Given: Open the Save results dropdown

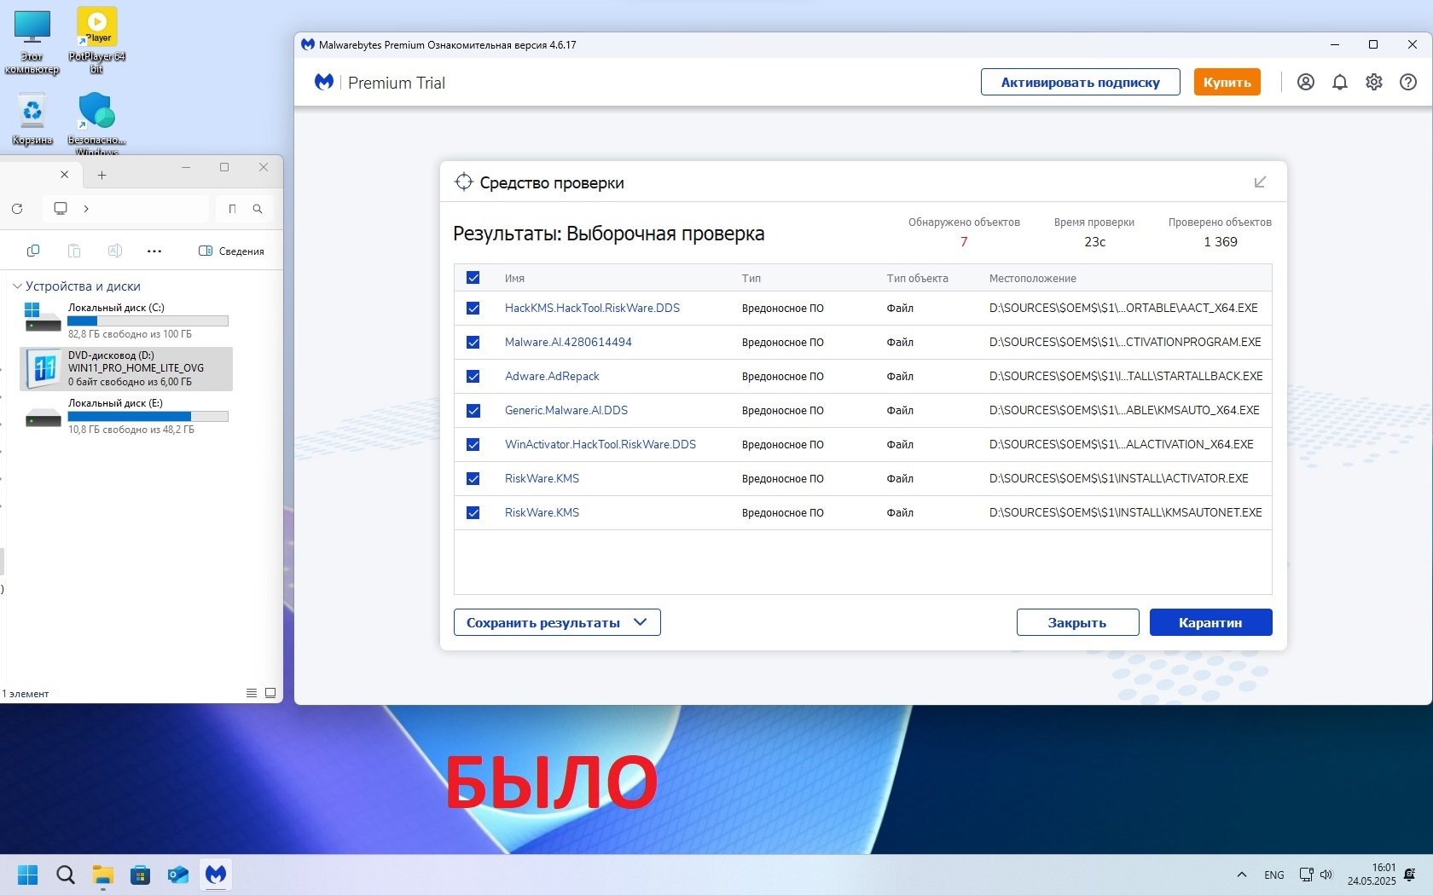Looking at the screenshot, I should point(557,622).
